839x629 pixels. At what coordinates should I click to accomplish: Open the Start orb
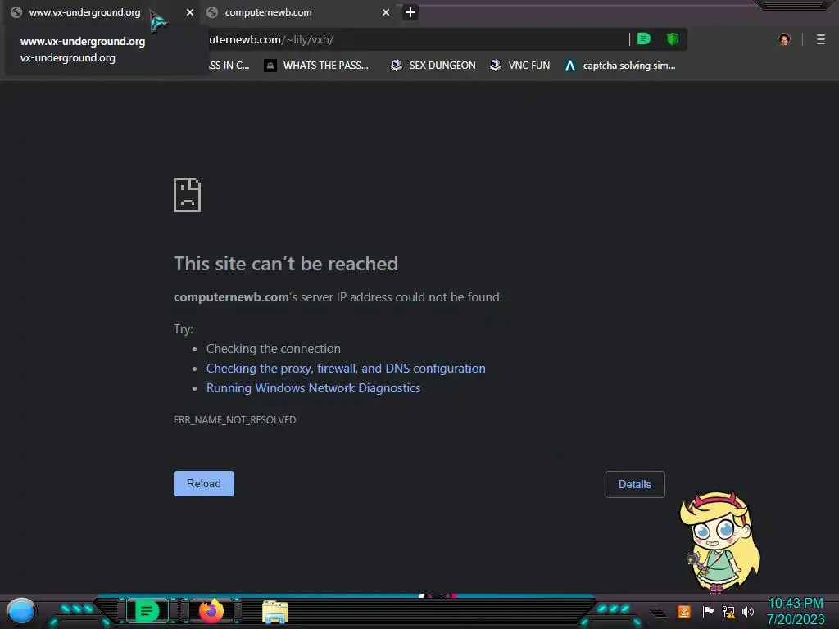(x=21, y=611)
